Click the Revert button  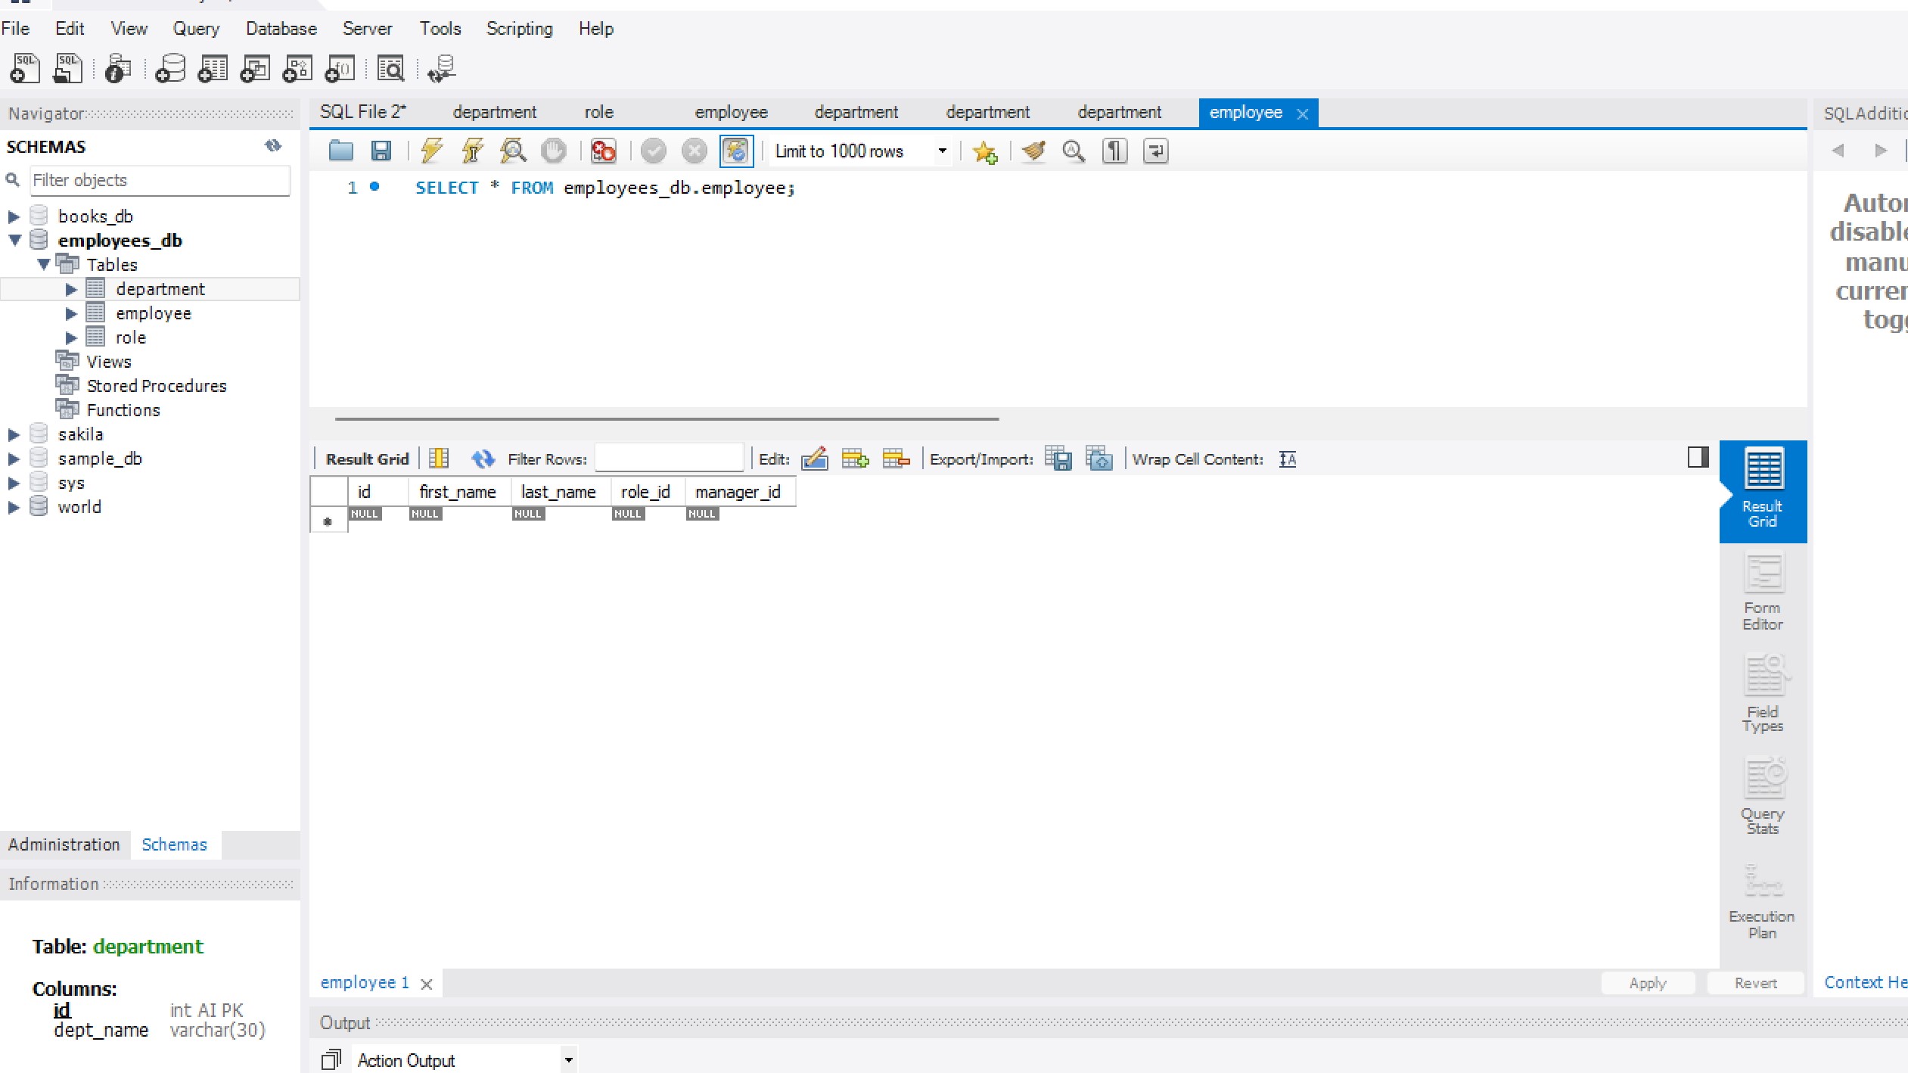[1755, 982]
